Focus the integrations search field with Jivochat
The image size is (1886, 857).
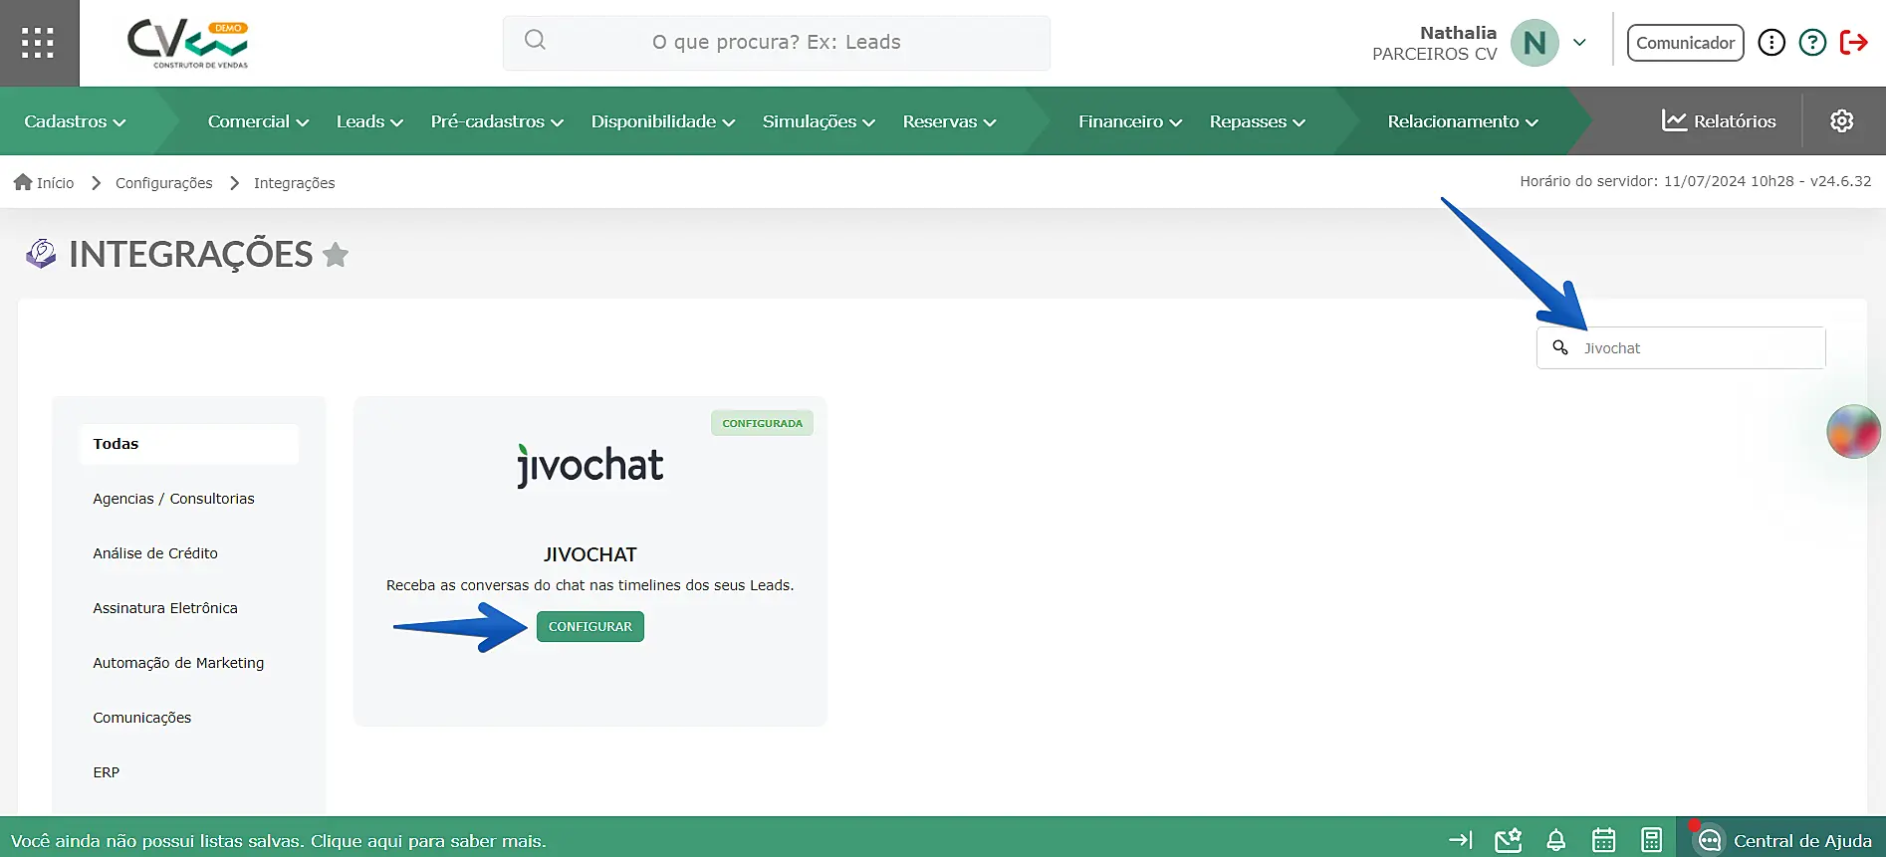pyautogui.click(x=1681, y=348)
